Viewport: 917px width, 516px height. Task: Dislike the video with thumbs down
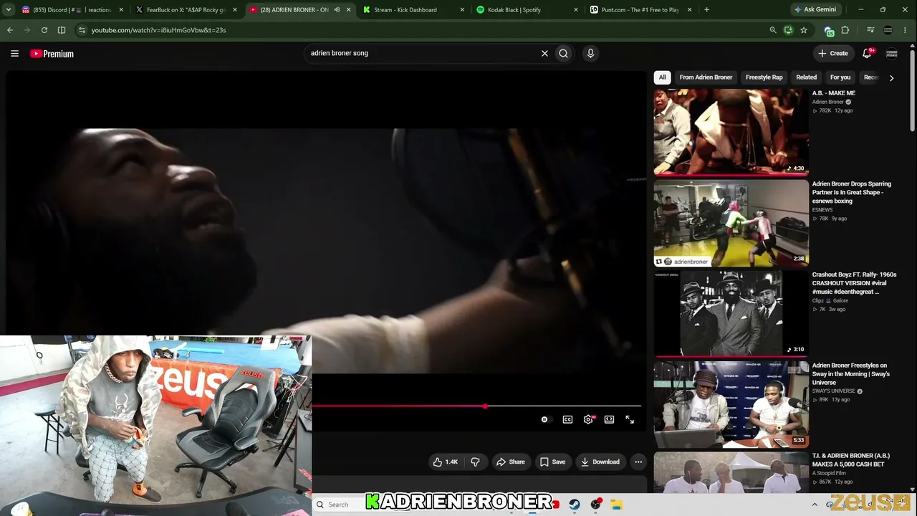click(x=475, y=462)
